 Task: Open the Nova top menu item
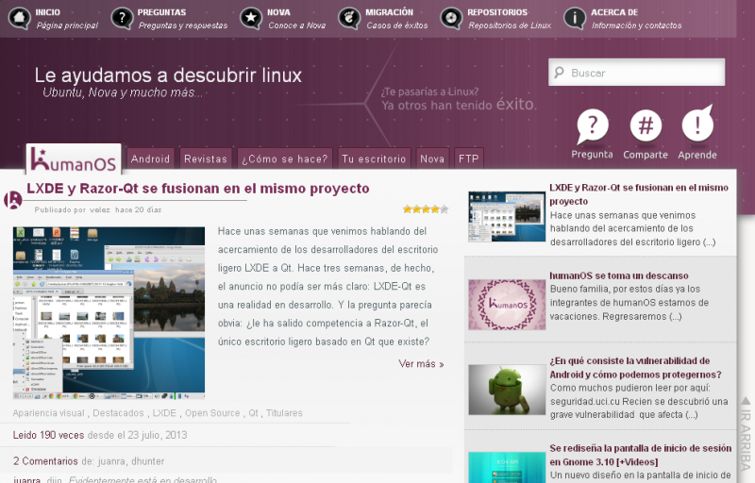(x=283, y=18)
